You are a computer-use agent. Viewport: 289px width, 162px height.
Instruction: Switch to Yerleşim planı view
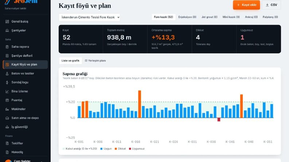pos(95,61)
